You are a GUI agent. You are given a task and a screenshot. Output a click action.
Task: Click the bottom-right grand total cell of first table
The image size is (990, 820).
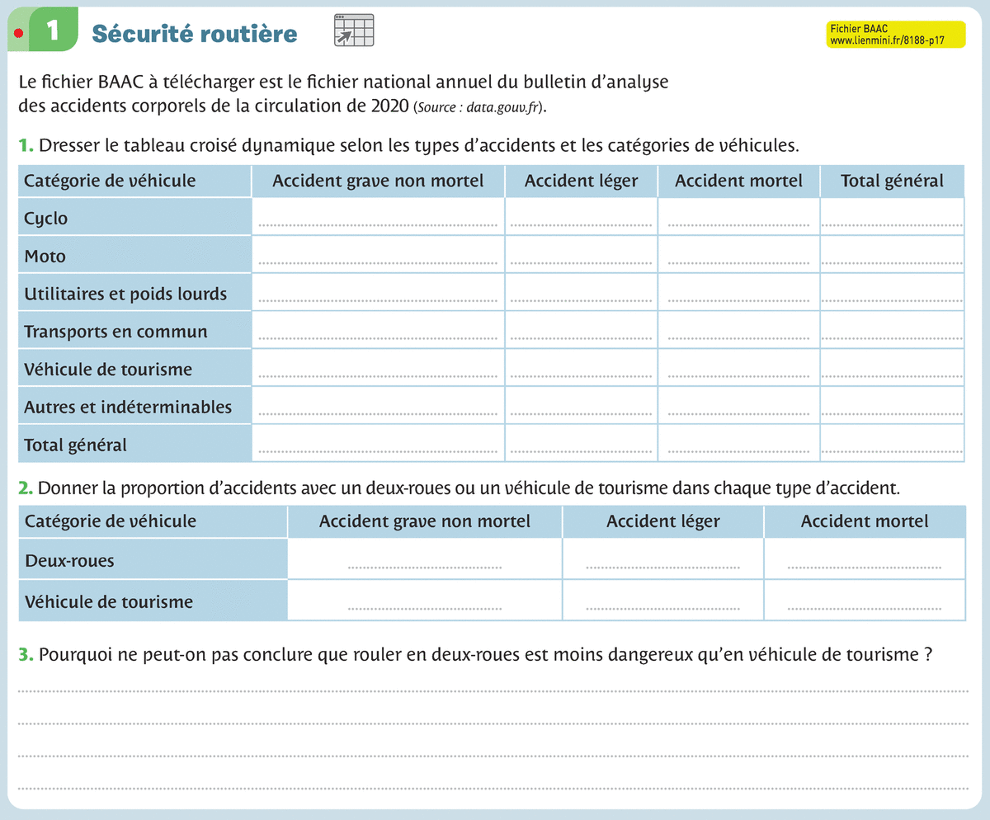tap(892, 444)
